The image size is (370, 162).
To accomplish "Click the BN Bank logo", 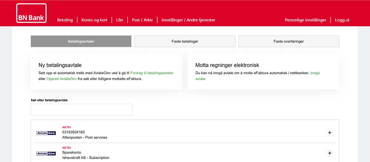I will pos(31,13).
